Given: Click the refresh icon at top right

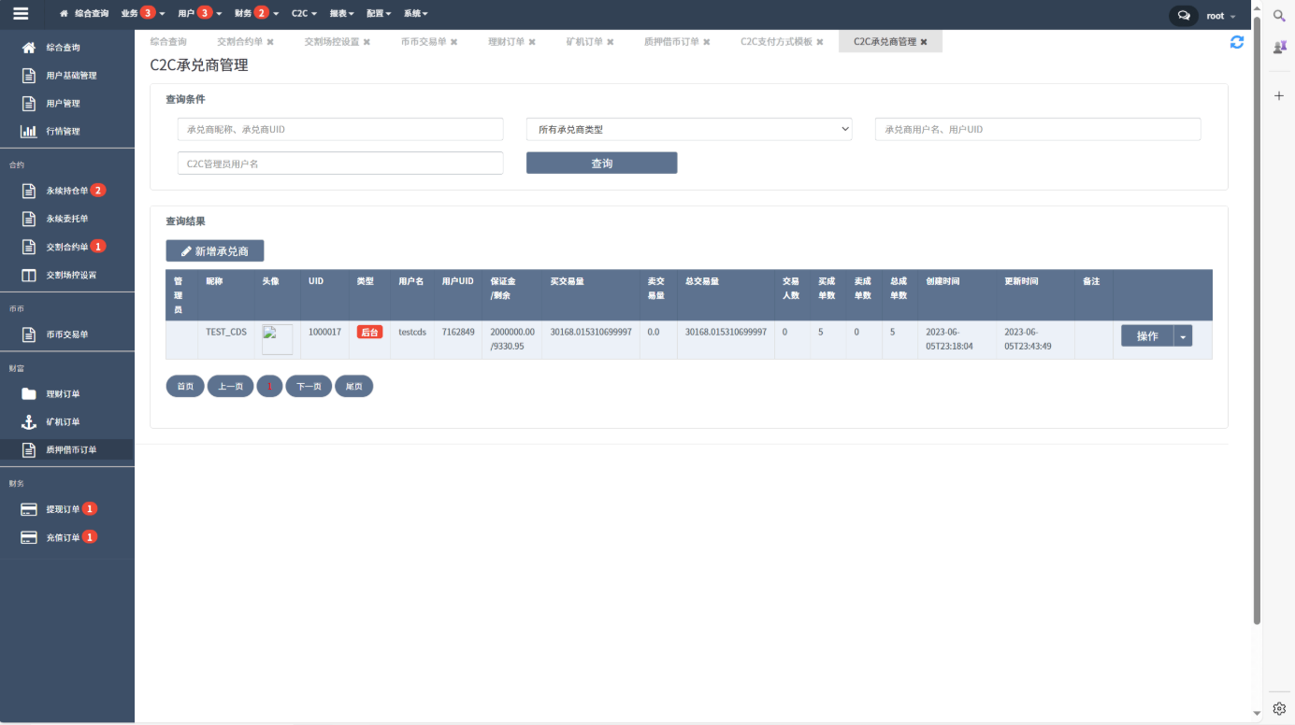Looking at the screenshot, I should click(1236, 42).
